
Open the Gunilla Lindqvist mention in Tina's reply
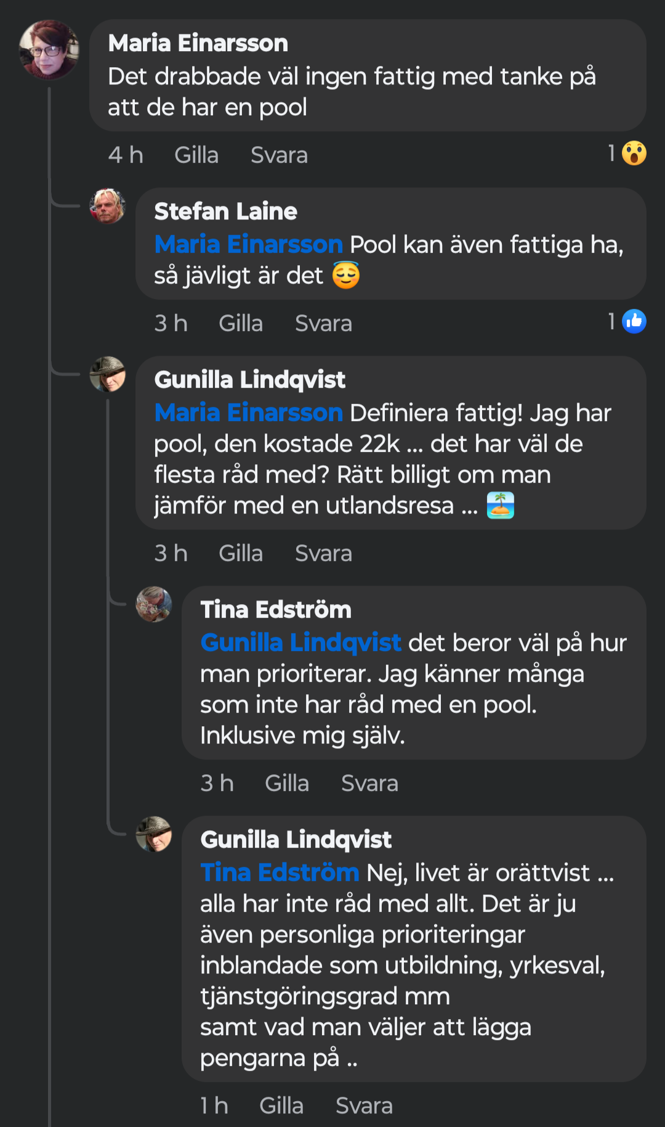300,643
